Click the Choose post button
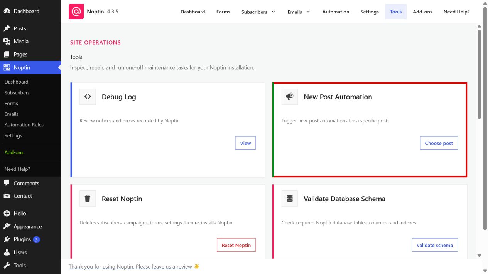Image resolution: width=488 pixels, height=274 pixels. point(439,143)
